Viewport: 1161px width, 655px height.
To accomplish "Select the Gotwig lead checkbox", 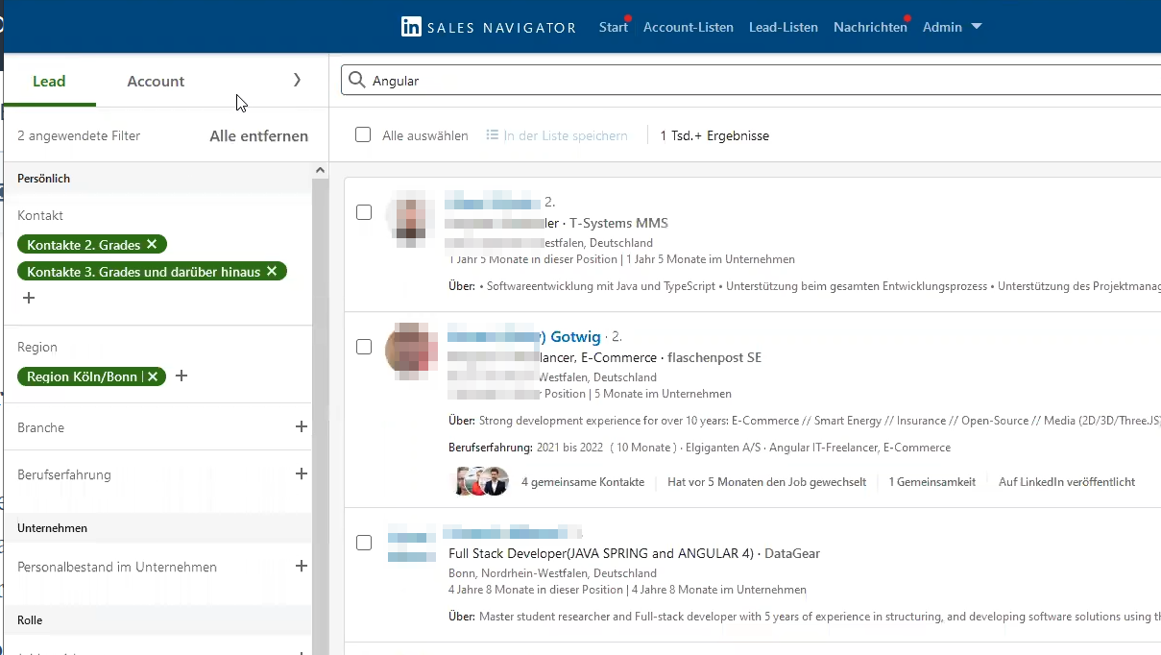I will 364,347.
